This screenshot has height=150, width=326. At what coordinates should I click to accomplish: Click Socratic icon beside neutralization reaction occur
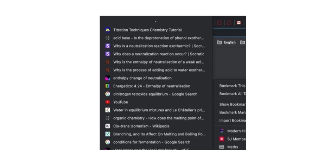108,54
